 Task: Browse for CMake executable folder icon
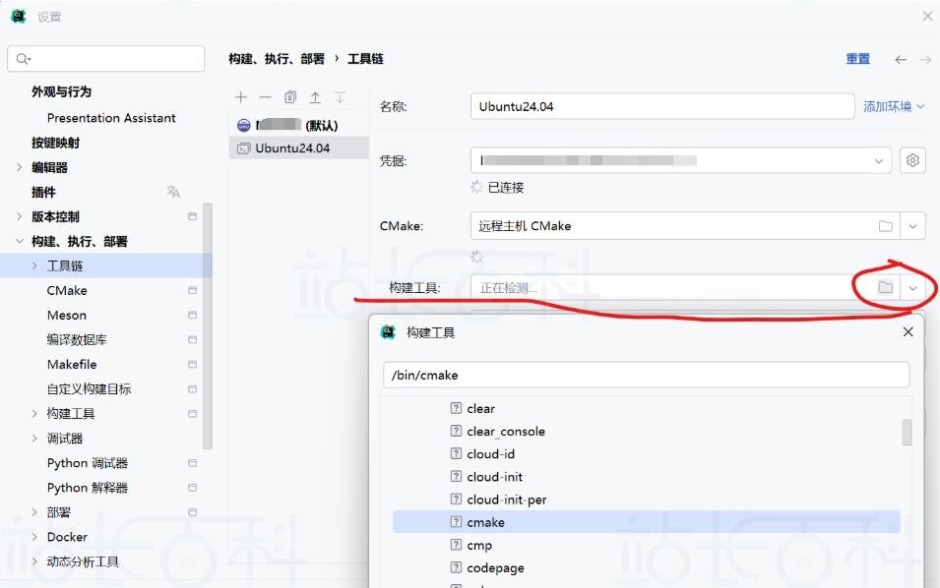coord(886,226)
